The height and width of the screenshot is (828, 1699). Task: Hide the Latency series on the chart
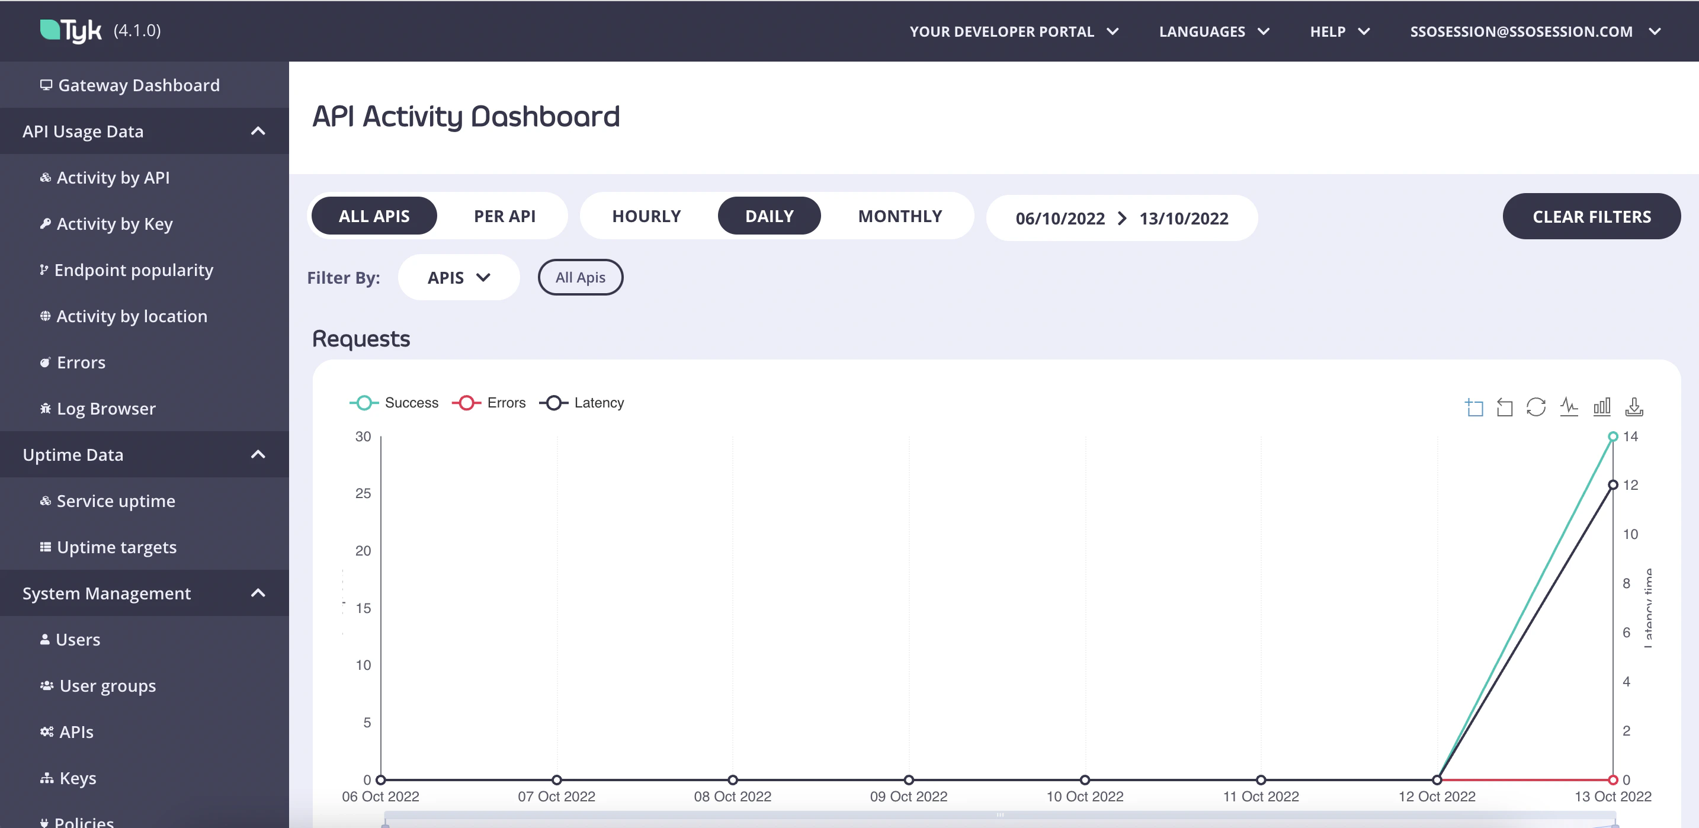582,402
